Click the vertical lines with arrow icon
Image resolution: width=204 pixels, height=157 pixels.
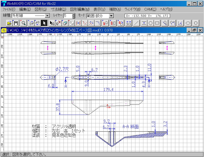tap(78, 23)
